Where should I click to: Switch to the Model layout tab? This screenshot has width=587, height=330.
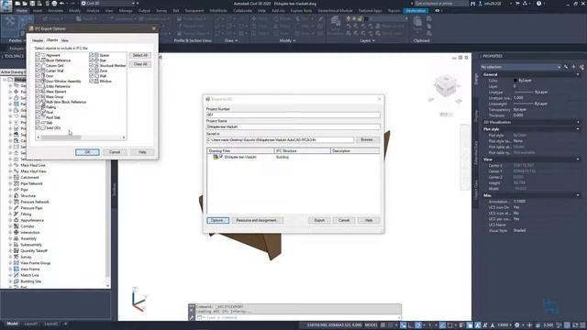[12, 324]
